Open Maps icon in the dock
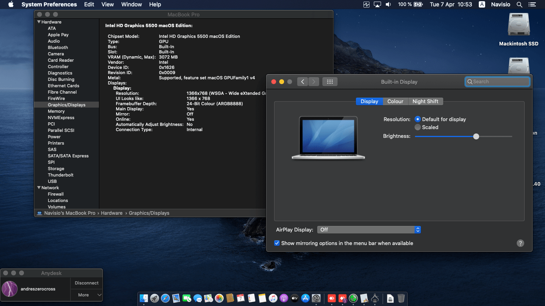Screen dimensions: 545x306 click(x=208, y=298)
